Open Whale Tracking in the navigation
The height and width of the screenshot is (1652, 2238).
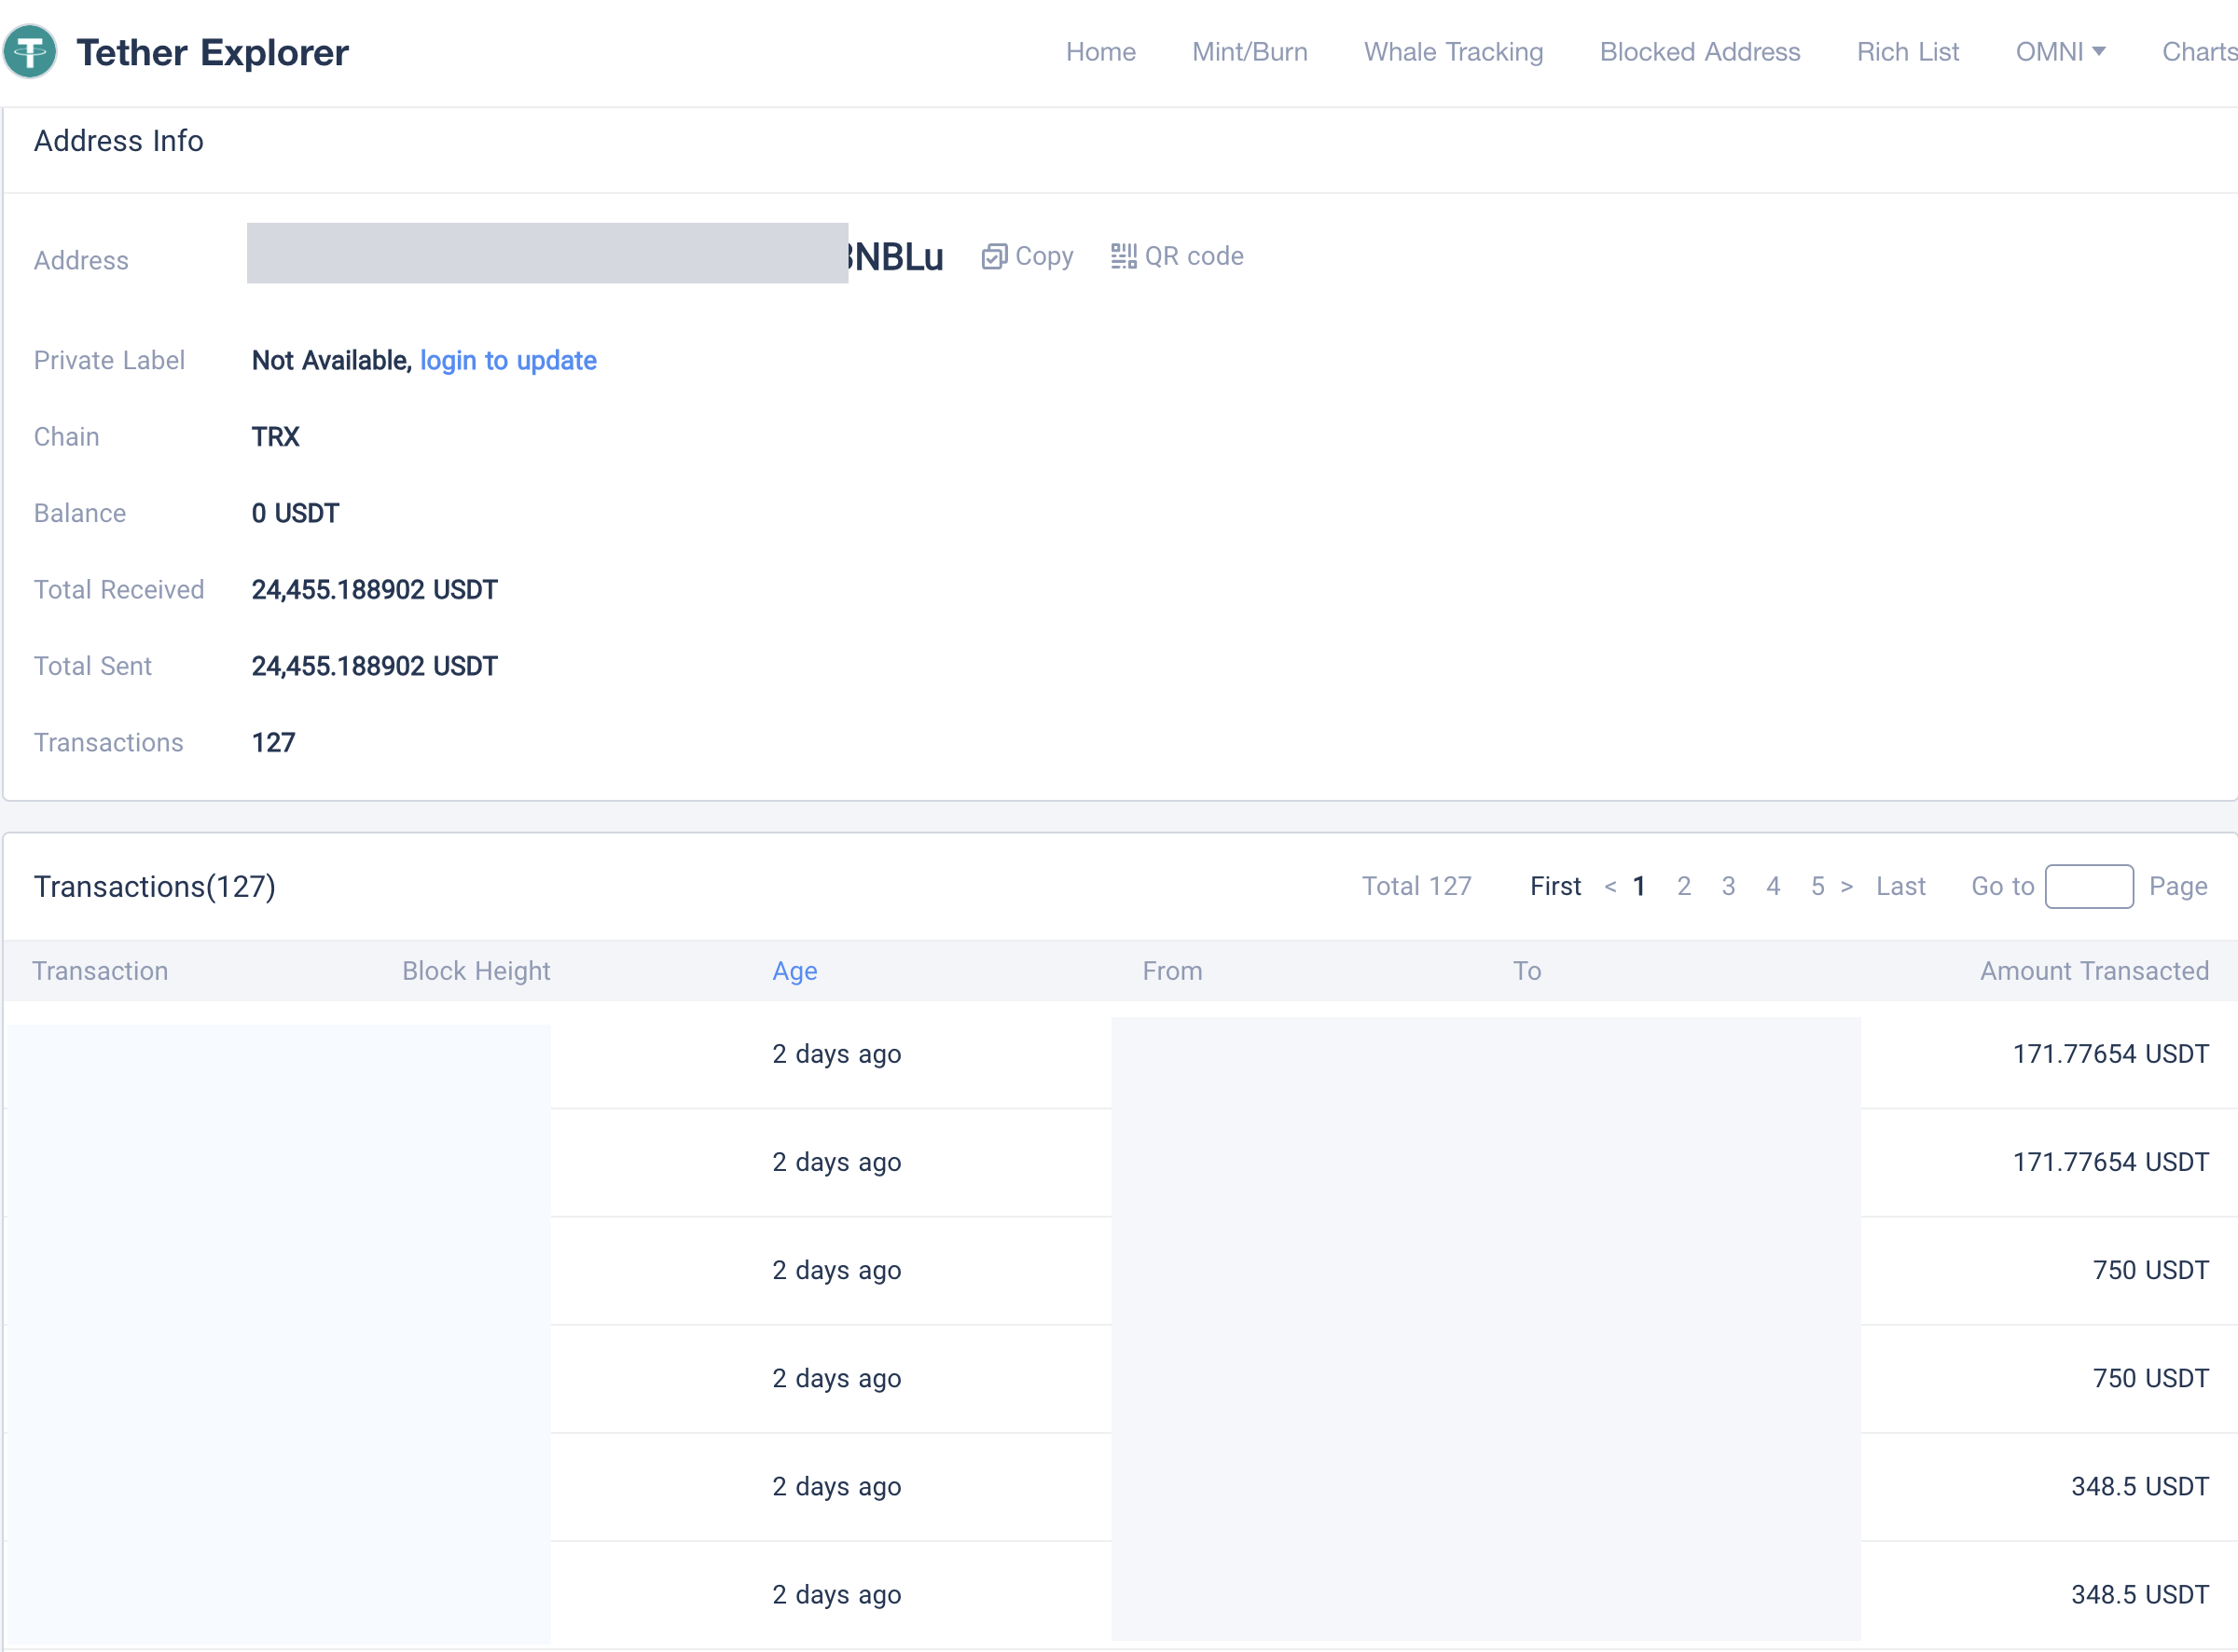point(1453,52)
